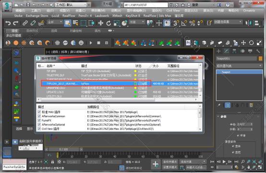Click the Select Object tool icon
266x173 pixels.
68,23
